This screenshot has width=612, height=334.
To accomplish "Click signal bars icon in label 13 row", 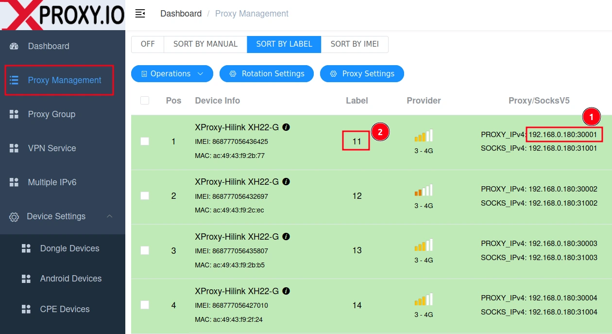I will (x=424, y=245).
